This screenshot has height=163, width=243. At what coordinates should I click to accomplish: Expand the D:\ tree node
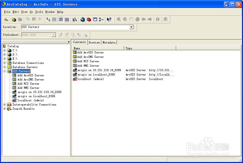click(x=4, y=54)
